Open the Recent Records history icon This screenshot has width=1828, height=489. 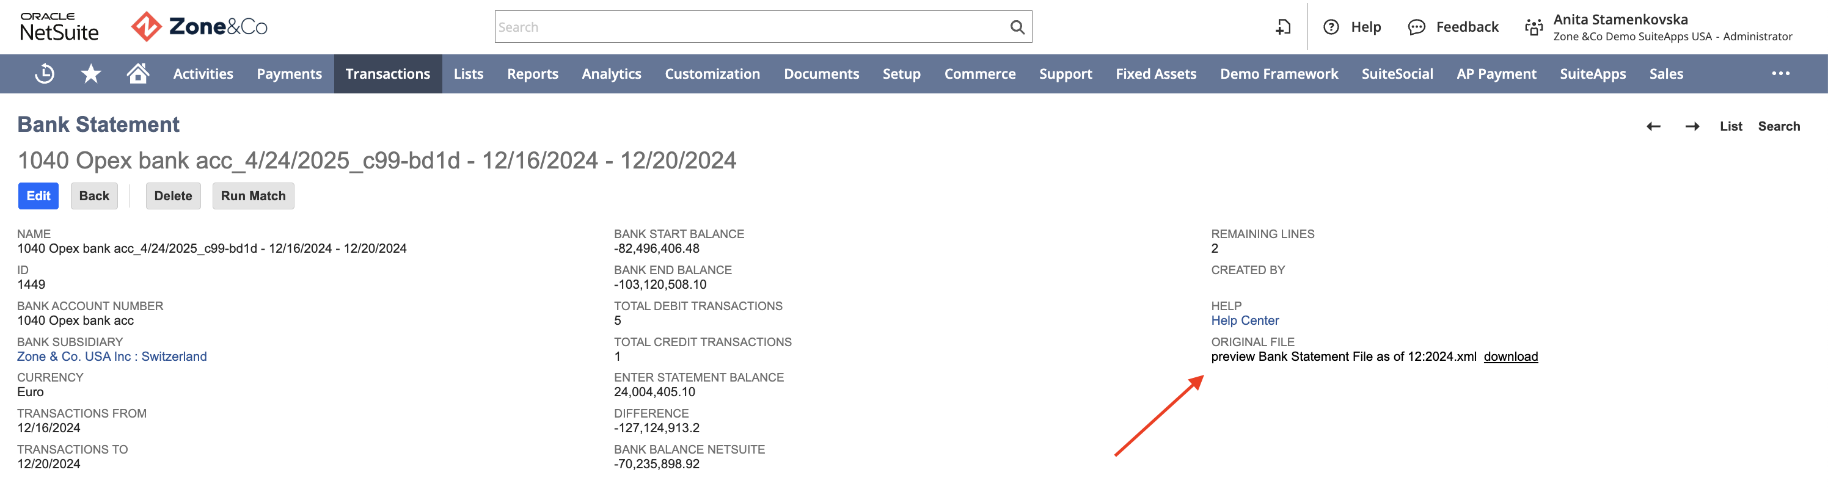[x=45, y=74]
